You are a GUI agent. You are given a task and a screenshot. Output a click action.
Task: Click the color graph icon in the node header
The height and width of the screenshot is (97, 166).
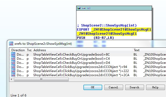79,8
